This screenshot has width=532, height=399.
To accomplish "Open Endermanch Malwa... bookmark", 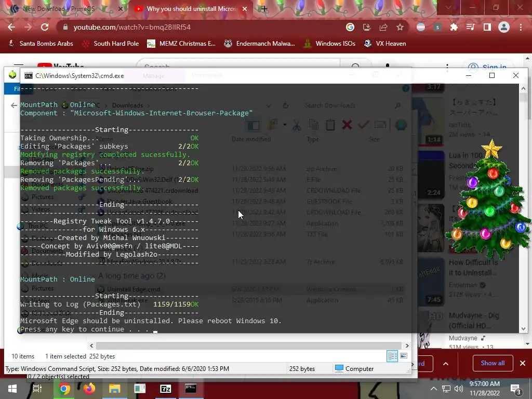I will tap(260, 44).
